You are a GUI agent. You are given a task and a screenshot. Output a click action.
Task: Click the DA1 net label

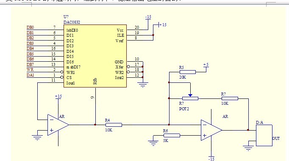(x=31, y=75)
